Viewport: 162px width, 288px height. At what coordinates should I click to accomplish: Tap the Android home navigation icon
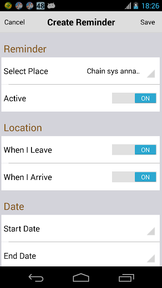click(x=81, y=277)
